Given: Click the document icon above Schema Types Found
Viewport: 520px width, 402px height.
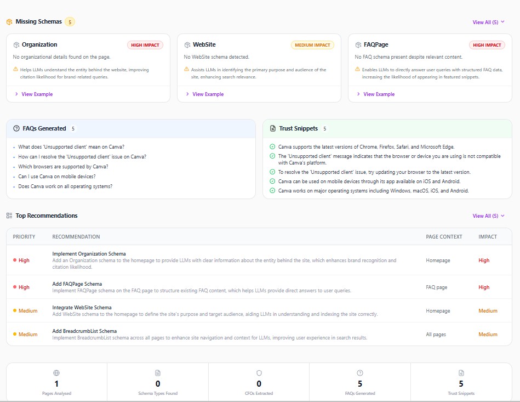Looking at the screenshot, I should click(x=158, y=373).
